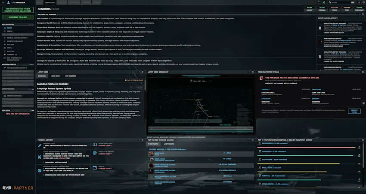This screenshot has width=366, height=194.
Task: Expand the Entities submenu arrow
Action: click(31, 51)
